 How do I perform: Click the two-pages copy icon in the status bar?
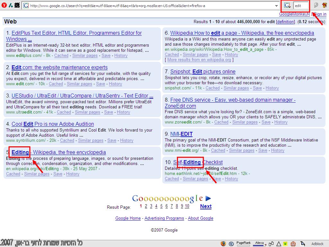(271, 244)
